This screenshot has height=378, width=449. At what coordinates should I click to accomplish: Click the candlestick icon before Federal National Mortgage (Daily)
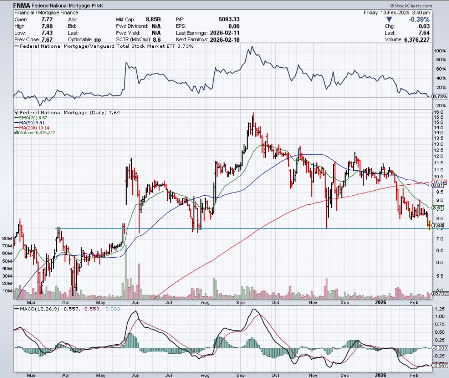click(17, 113)
